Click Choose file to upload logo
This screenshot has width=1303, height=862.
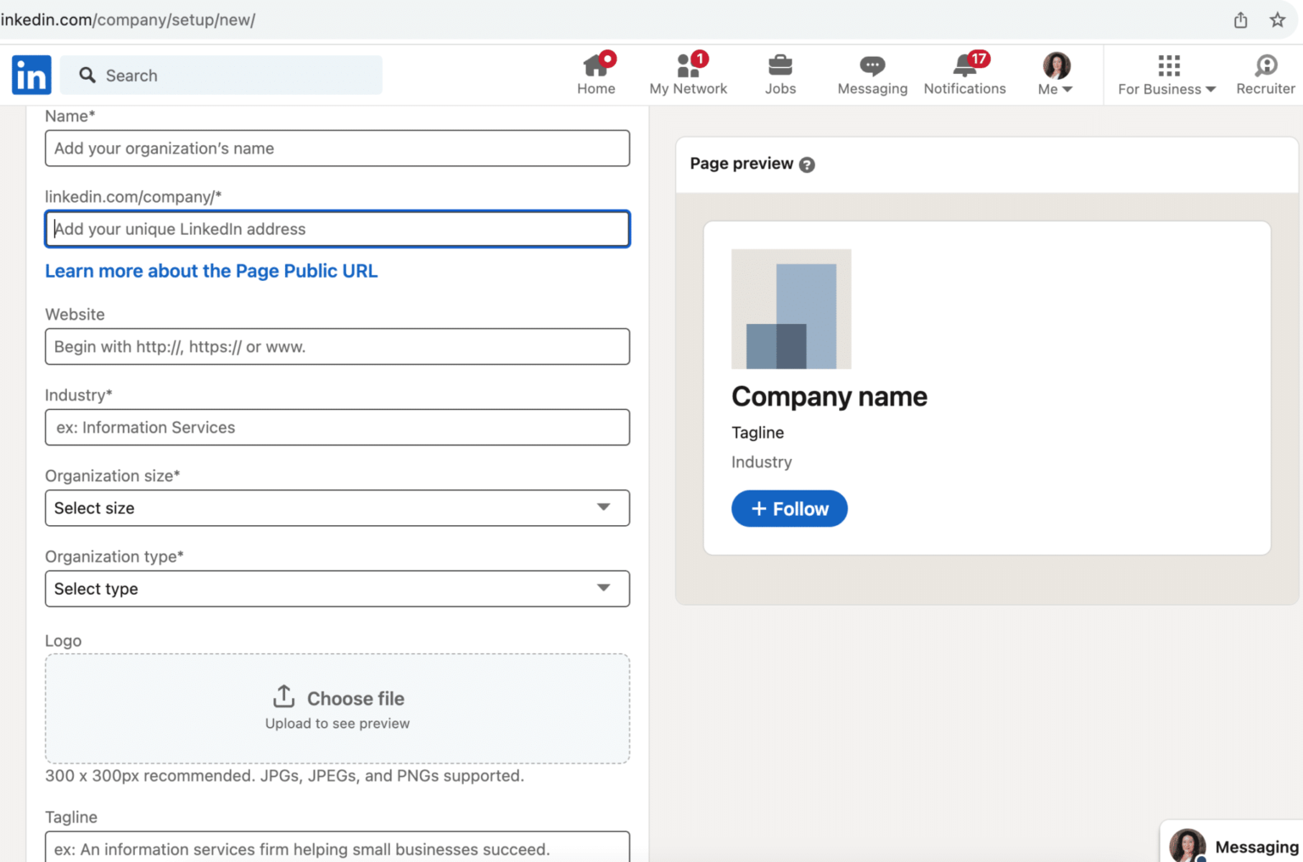tap(338, 699)
